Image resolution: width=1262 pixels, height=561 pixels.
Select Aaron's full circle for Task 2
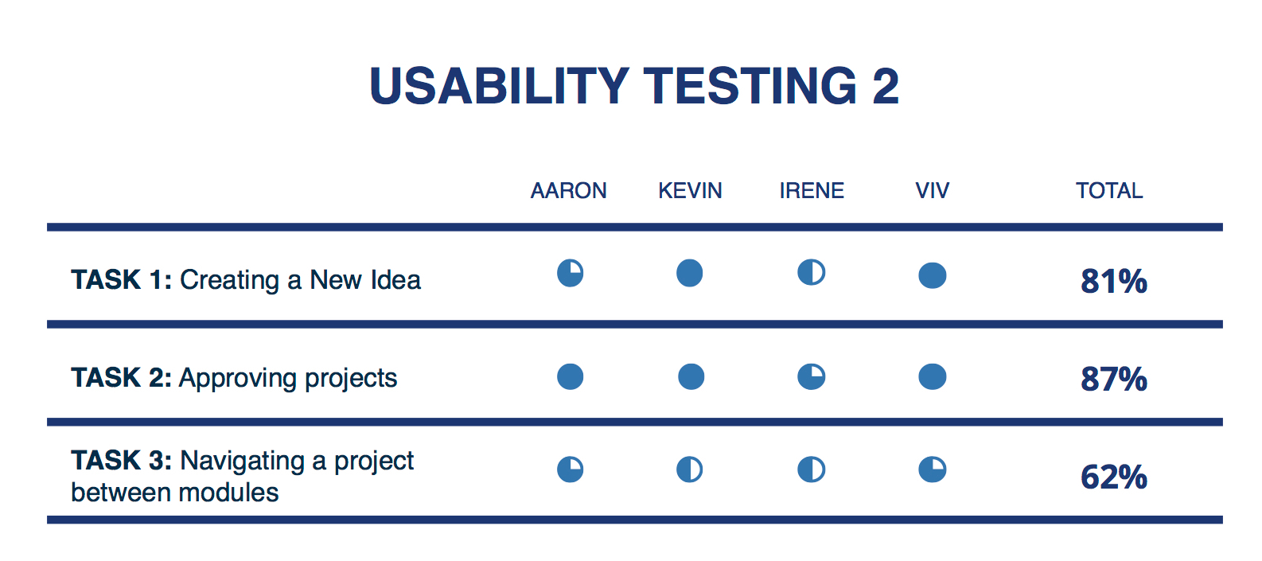coord(570,376)
